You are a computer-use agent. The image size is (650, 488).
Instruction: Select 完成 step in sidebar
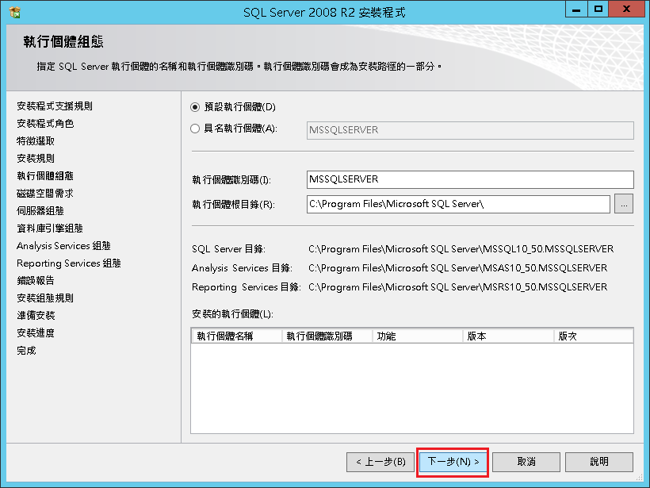(26, 351)
